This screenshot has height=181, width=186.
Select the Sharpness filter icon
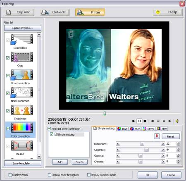(x=22, y=110)
